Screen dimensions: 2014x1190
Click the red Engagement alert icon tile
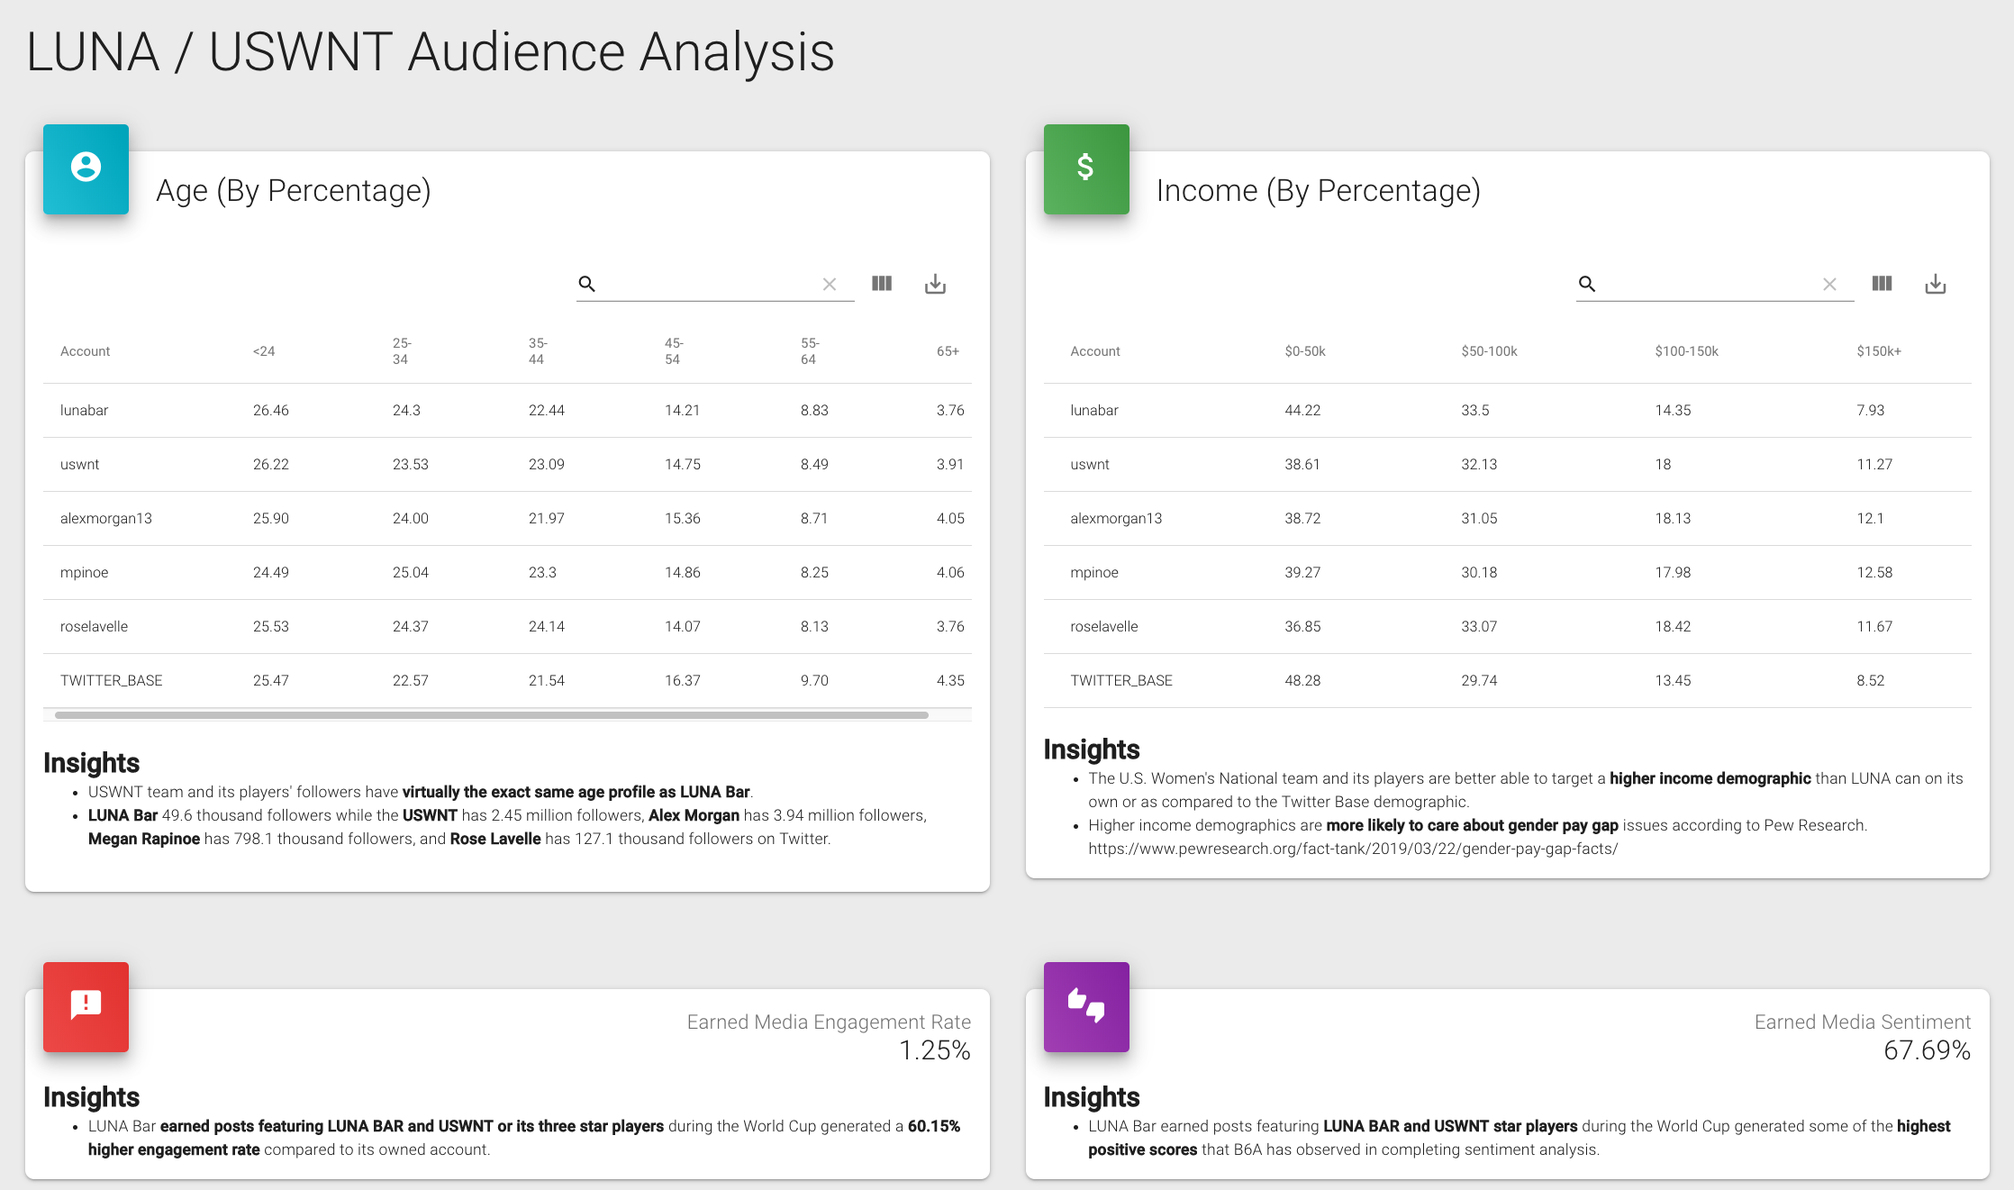[x=86, y=1006]
